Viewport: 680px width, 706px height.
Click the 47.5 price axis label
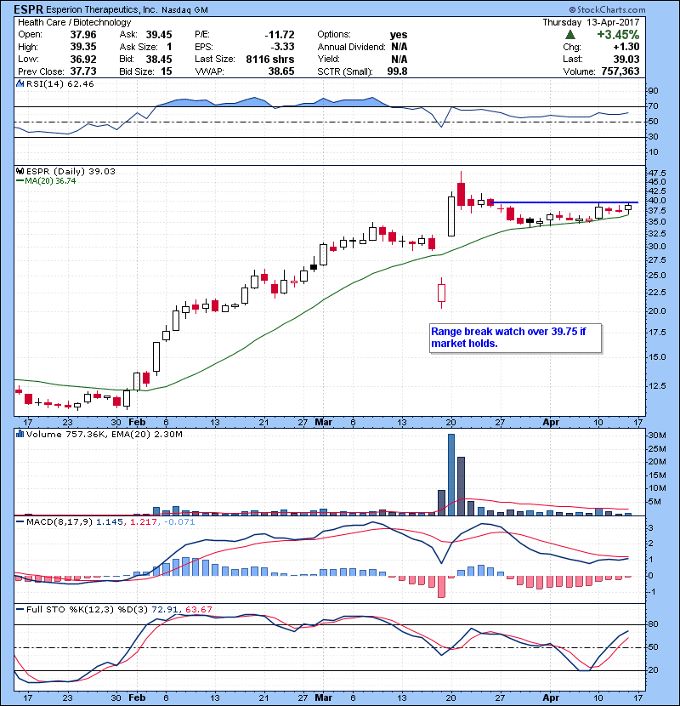[x=657, y=173]
